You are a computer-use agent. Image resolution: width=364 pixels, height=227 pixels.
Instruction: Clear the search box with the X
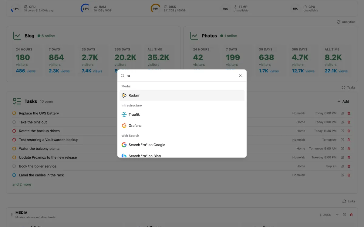240,76
